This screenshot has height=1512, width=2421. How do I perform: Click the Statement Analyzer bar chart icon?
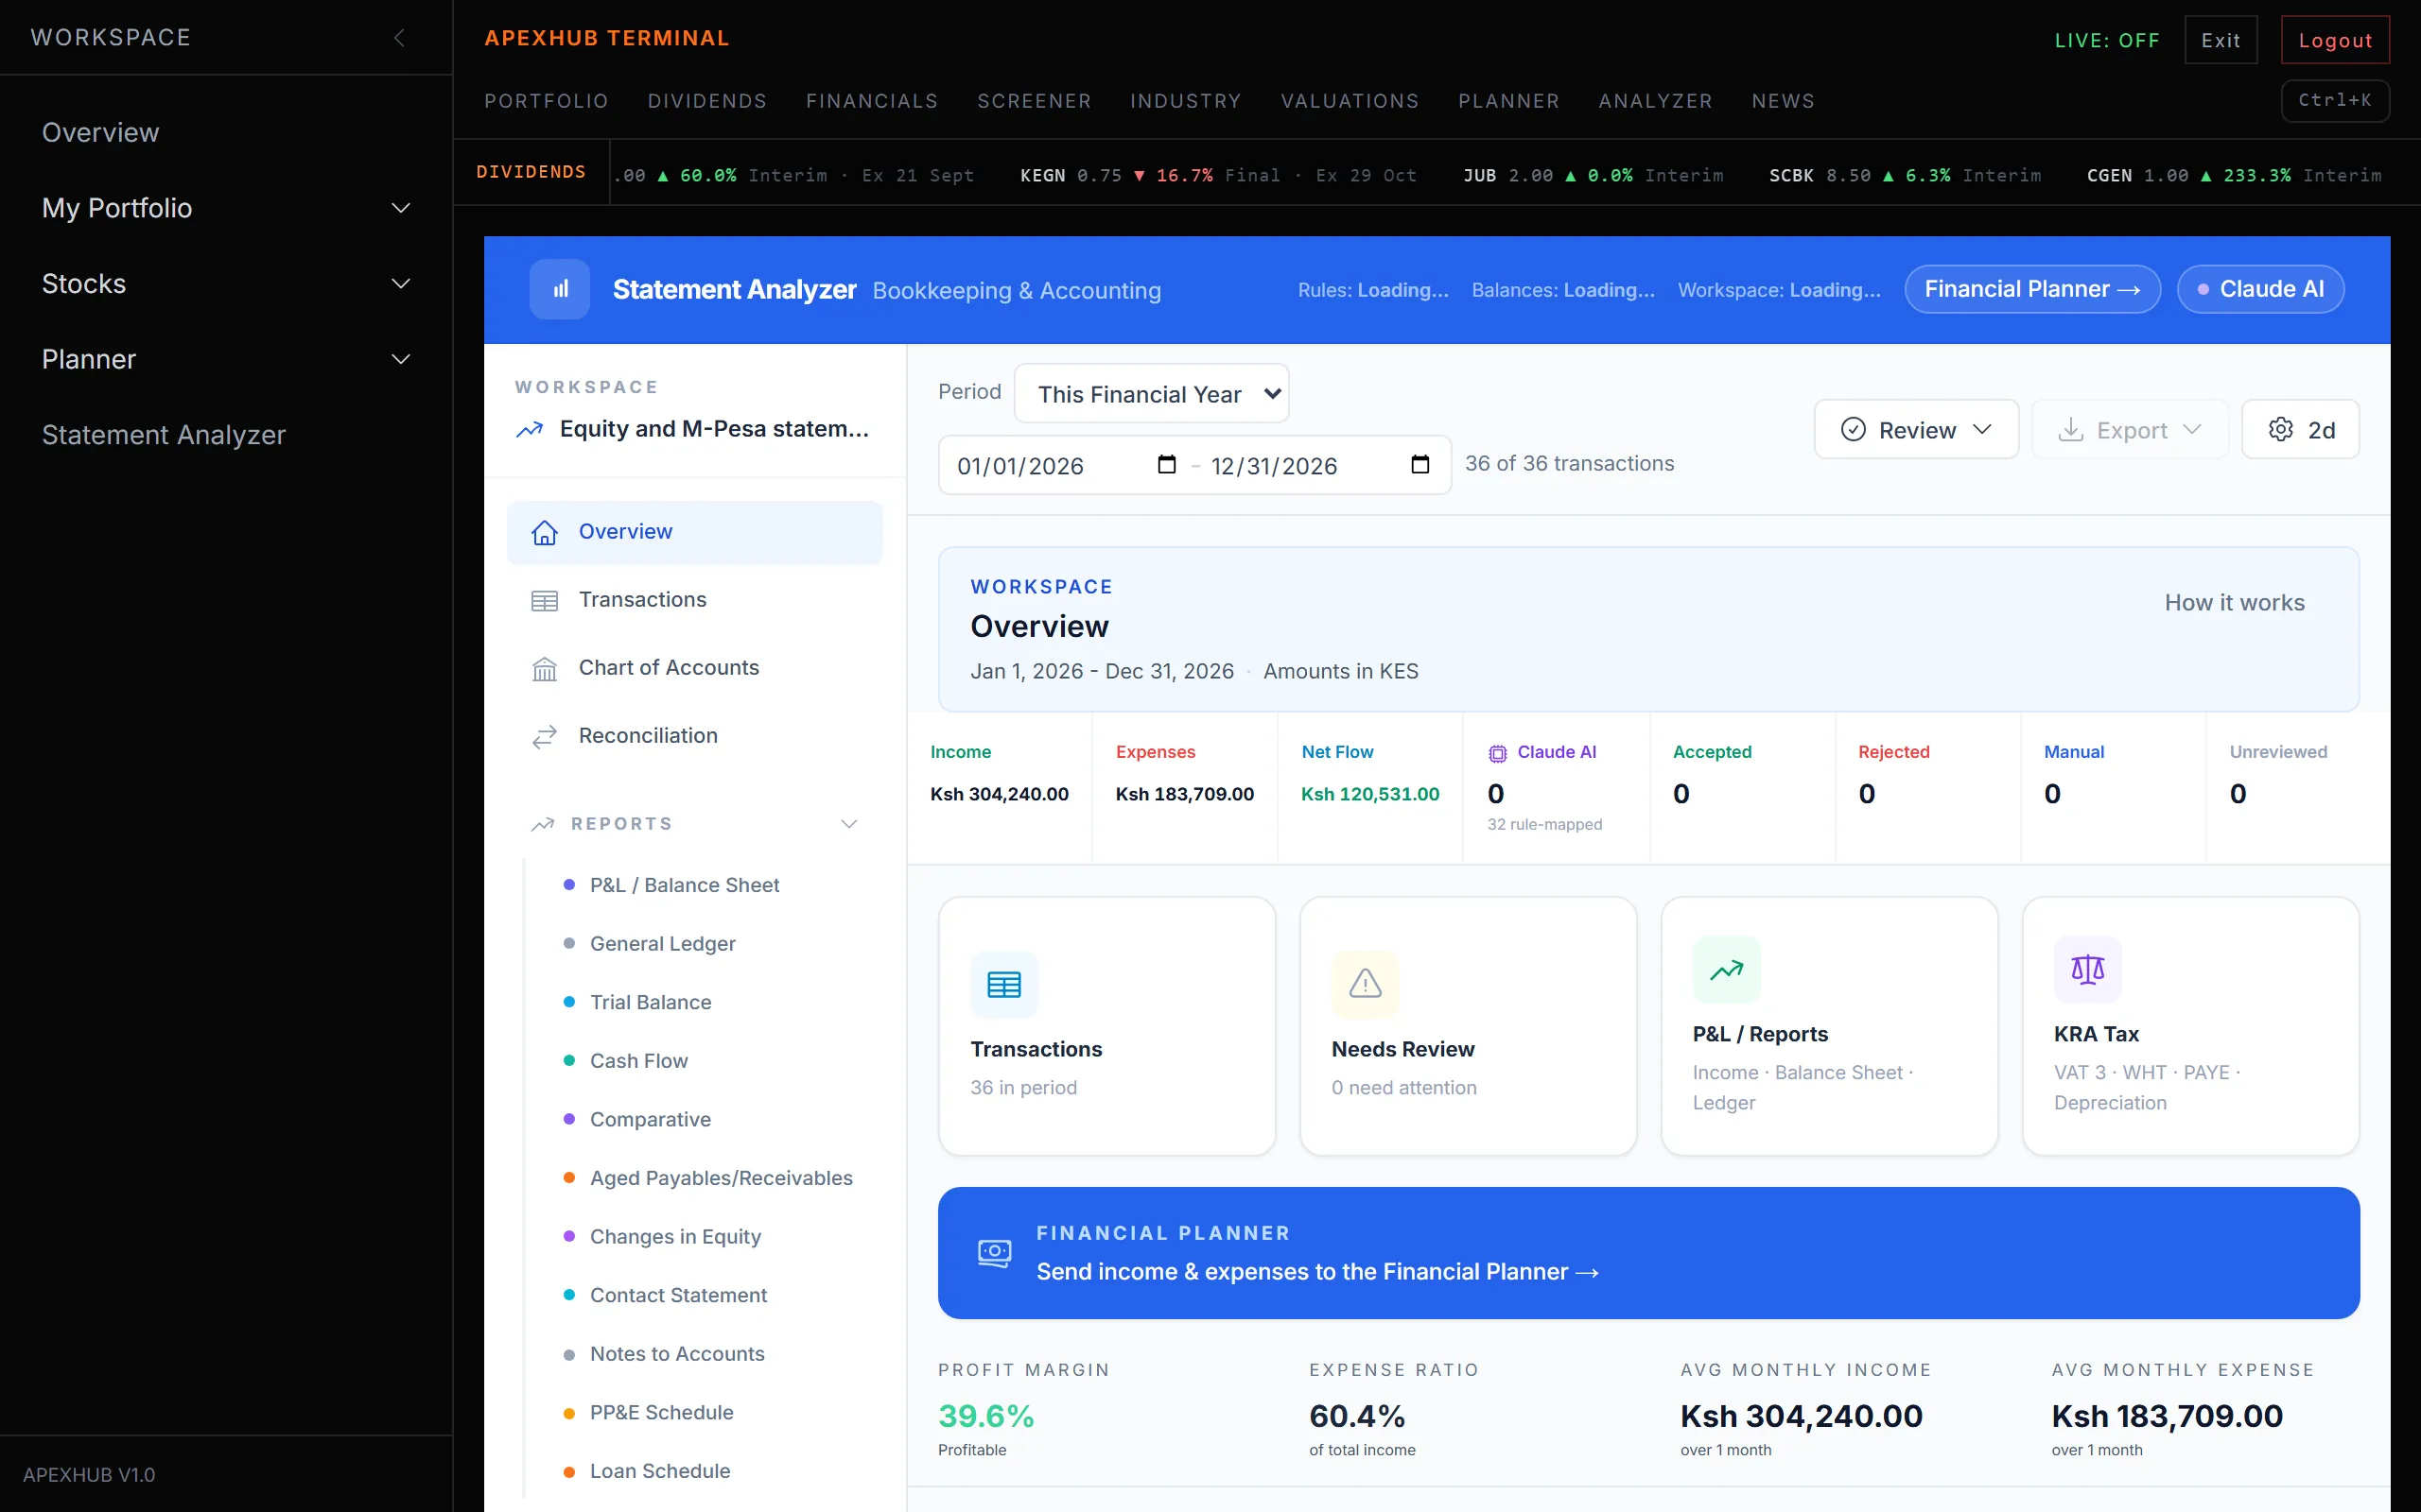[x=559, y=289]
